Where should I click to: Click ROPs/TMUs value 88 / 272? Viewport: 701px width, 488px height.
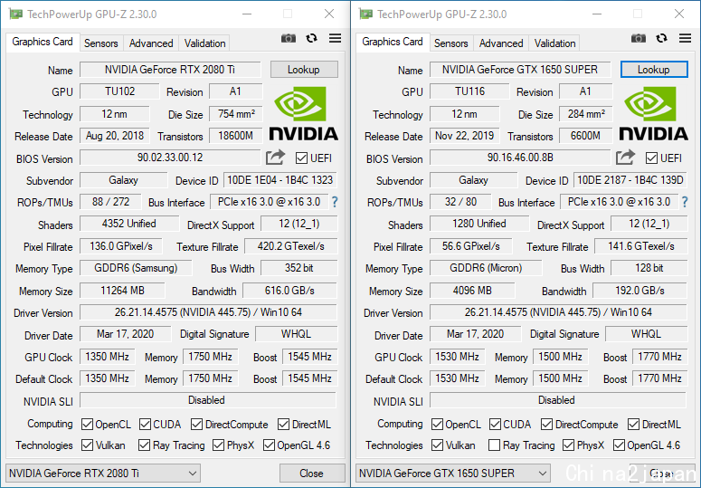pyautogui.click(x=110, y=202)
